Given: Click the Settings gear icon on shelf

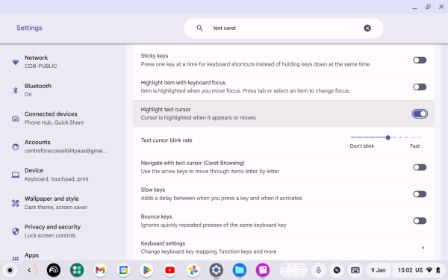Looking at the screenshot, I should pos(217,270).
